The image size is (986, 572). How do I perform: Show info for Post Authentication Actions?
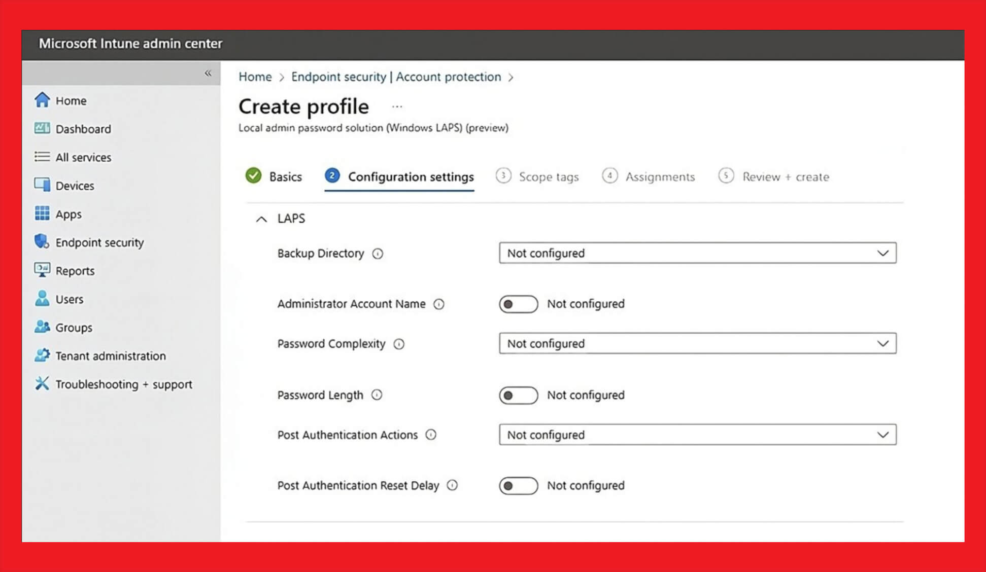point(431,435)
